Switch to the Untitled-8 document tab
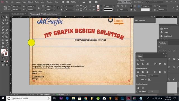This screenshot has height=101, width=179. [x=18, y=14]
